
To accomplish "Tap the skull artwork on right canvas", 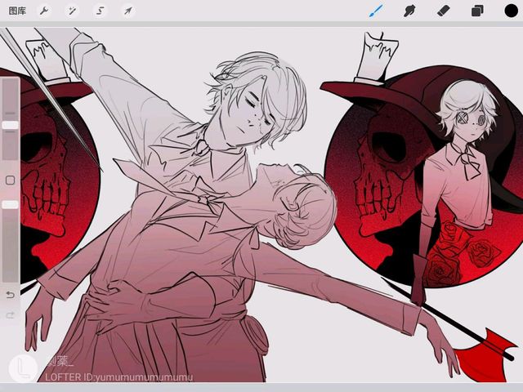I will pyautogui.click(x=380, y=176).
